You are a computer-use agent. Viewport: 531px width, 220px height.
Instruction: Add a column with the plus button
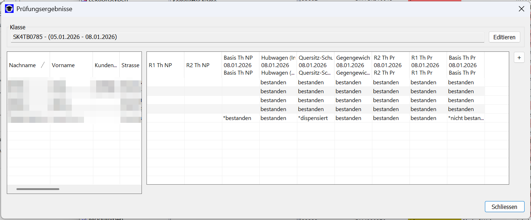point(519,57)
